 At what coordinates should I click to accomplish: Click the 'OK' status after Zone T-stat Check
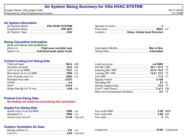pos(167,89)
